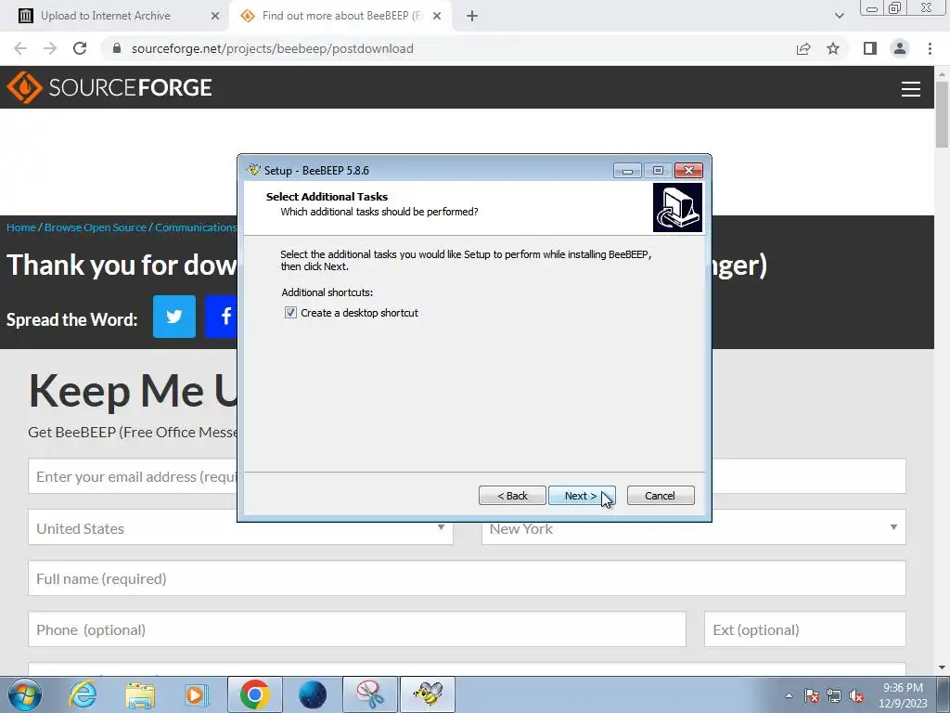
Task: Open the Windows Start menu
Action: tap(24, 694)
